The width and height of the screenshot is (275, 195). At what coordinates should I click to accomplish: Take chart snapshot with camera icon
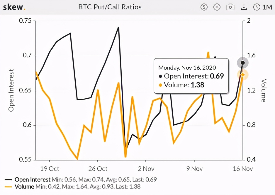tap(230, 7)
